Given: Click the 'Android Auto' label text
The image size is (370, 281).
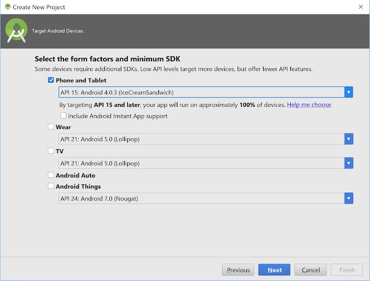Looking at the screenshot, I should tap(76, 175).
